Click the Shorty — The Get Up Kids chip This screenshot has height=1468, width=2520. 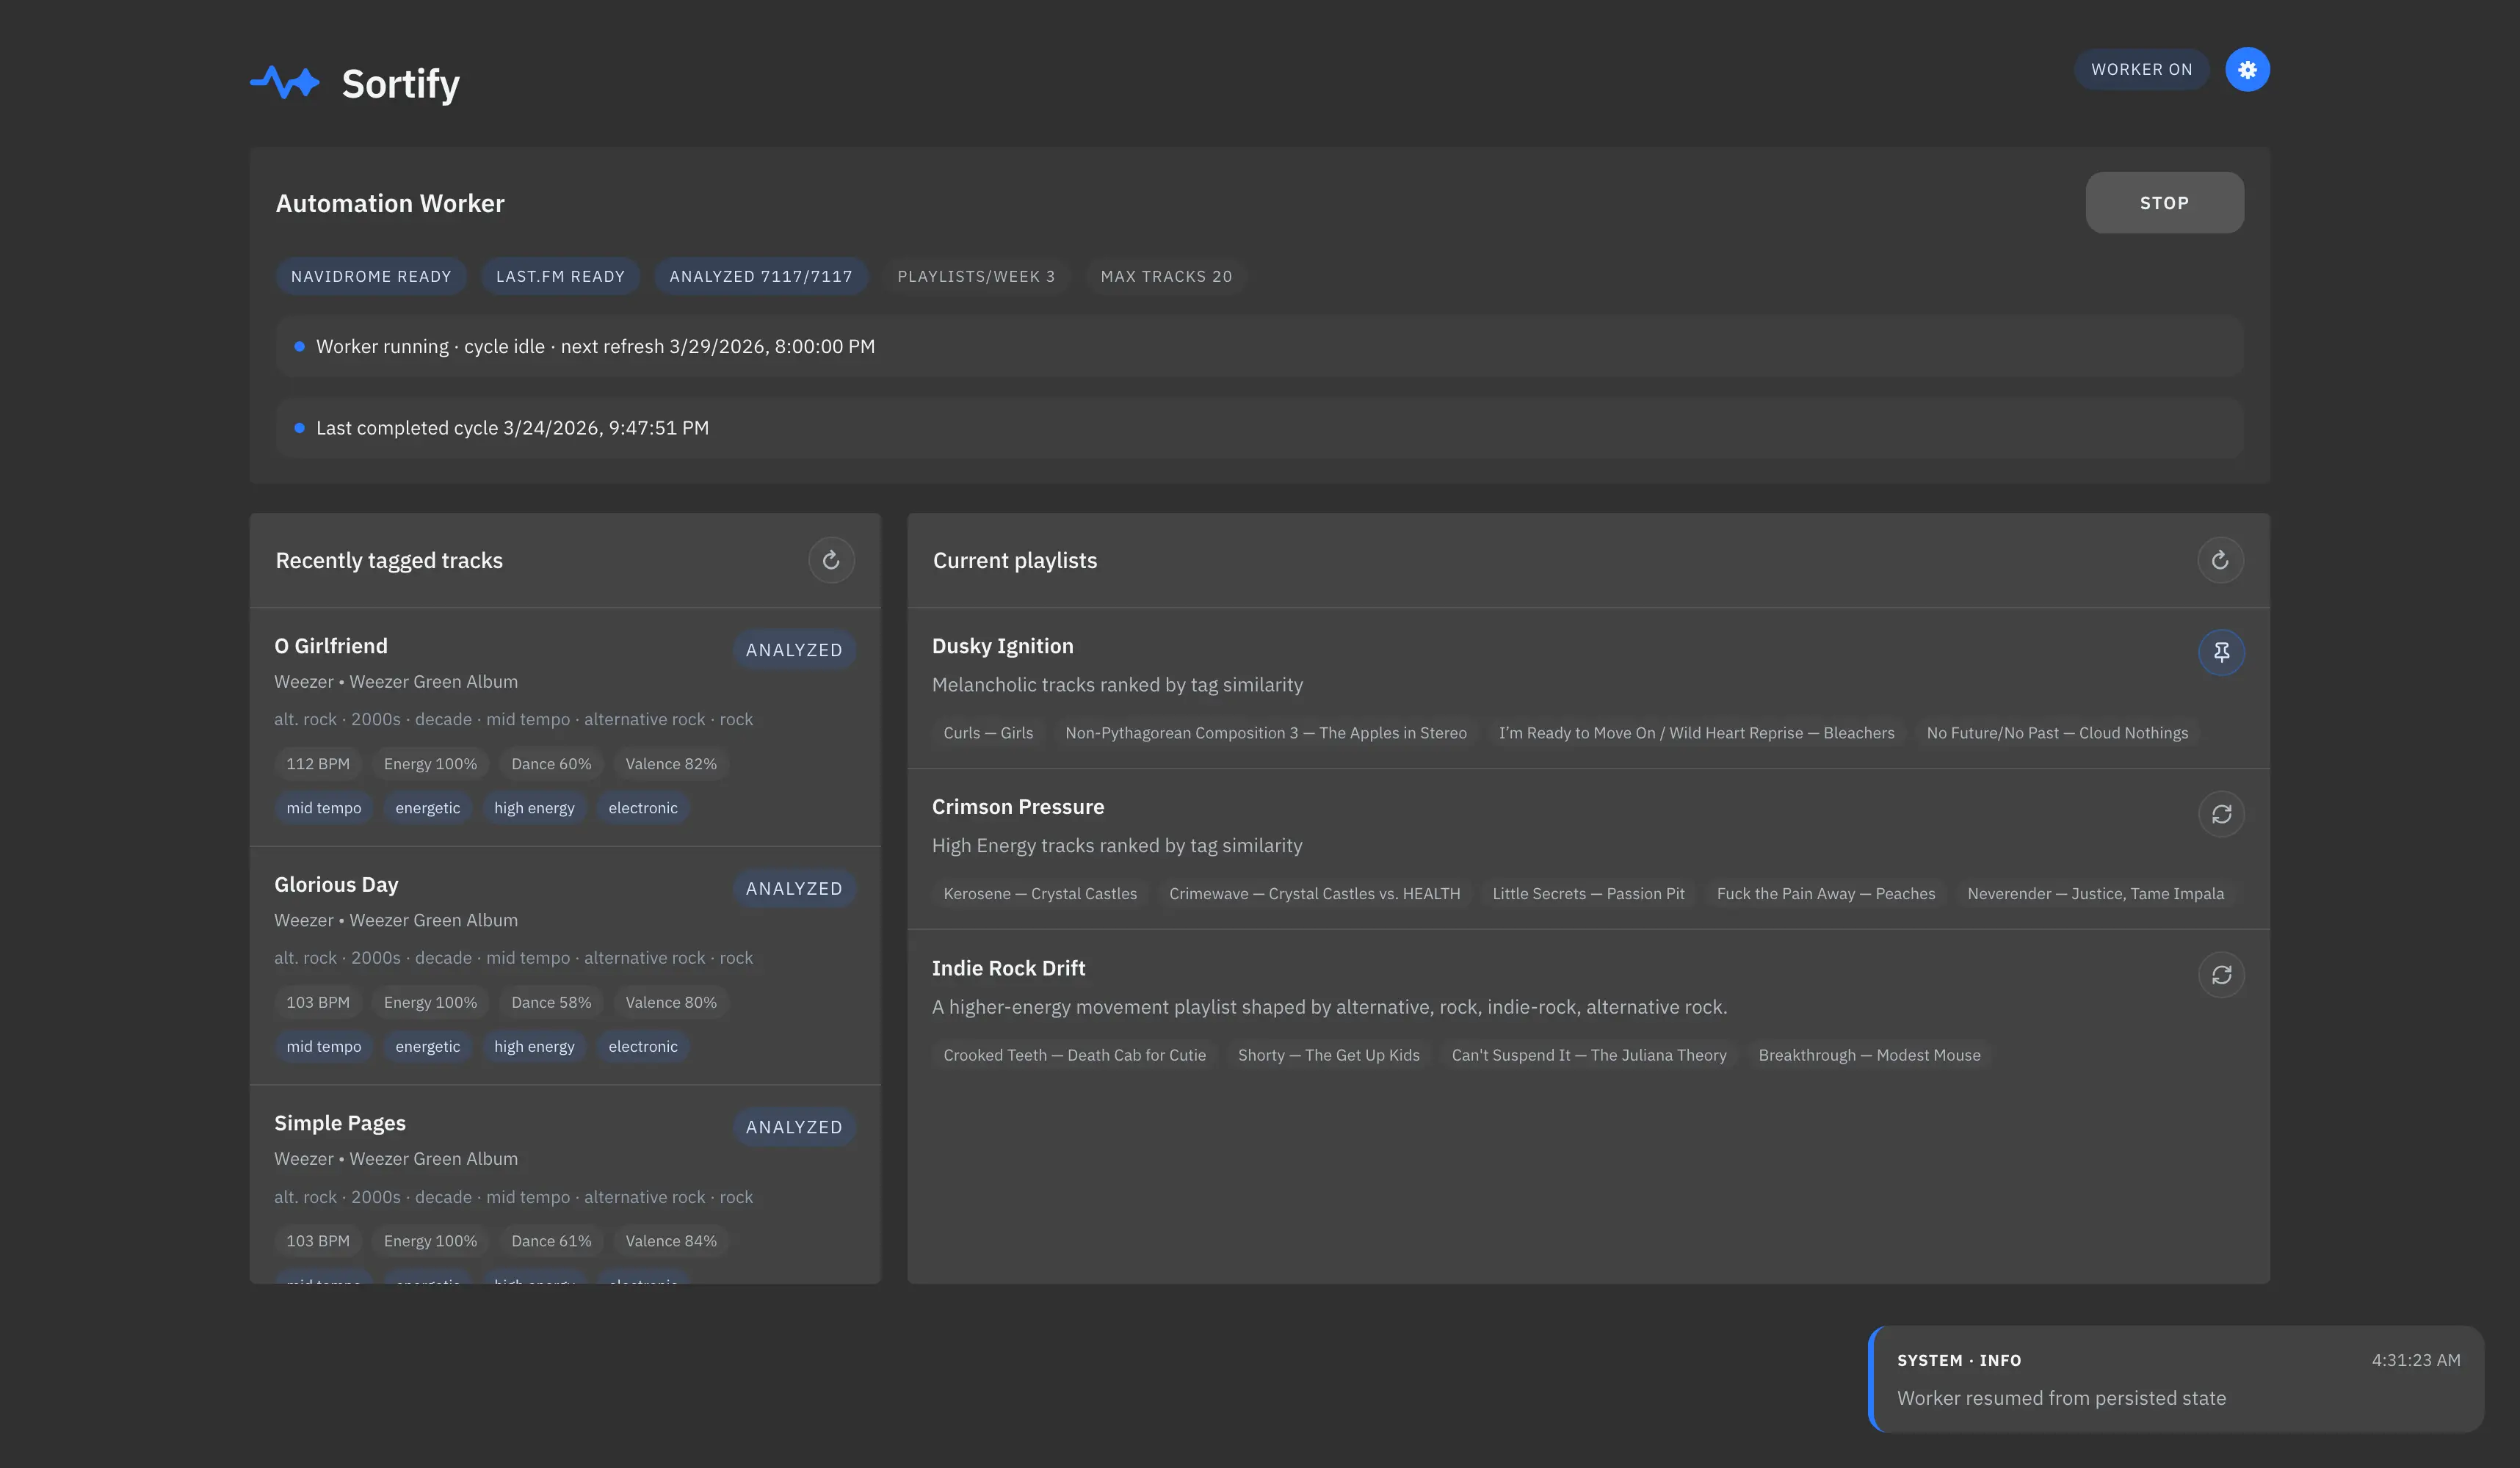coord(1329,1055)
